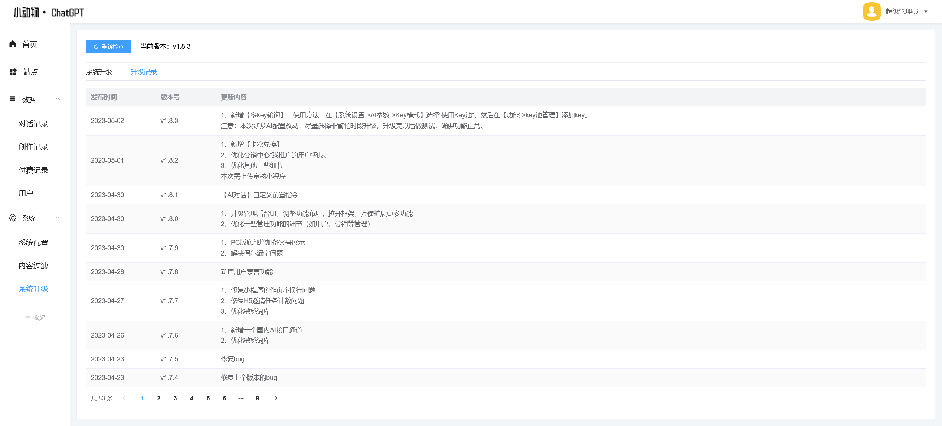Click the yellow user avatar icon

tap(871, 12)
